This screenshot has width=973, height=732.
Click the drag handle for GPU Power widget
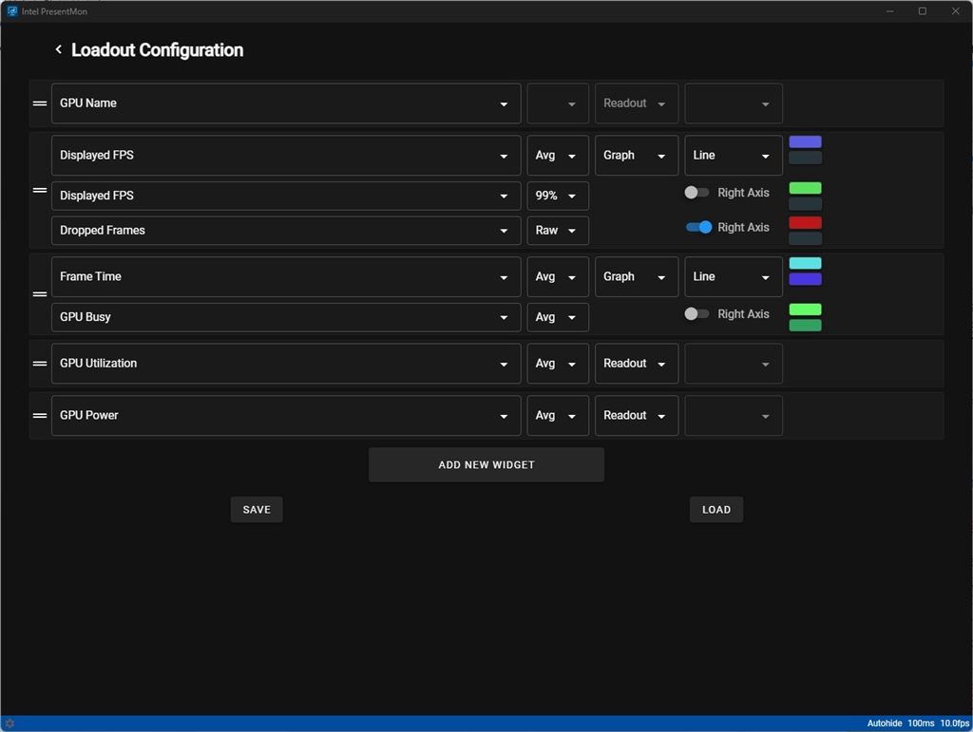40,416
